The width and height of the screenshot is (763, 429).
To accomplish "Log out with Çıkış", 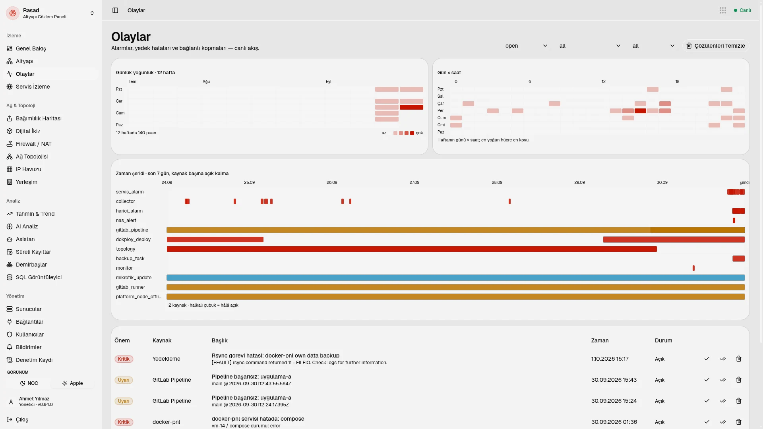I will coord(51,419).
